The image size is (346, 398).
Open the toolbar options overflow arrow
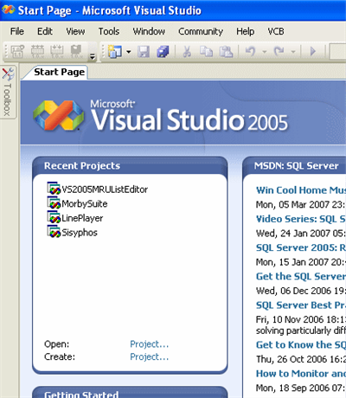coord(93,56)
